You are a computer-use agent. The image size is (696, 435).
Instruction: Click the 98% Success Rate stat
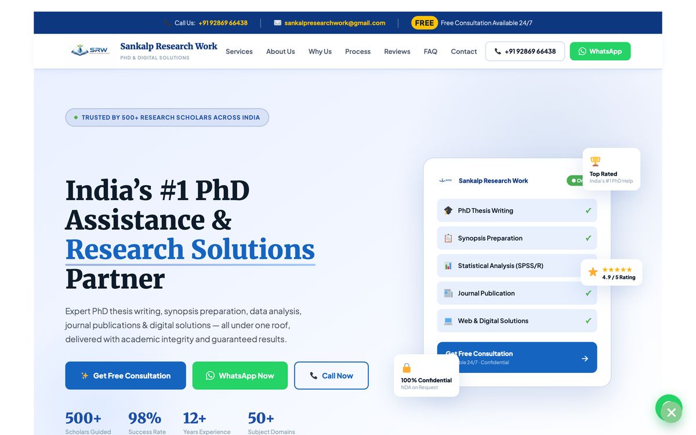[147, 423]
